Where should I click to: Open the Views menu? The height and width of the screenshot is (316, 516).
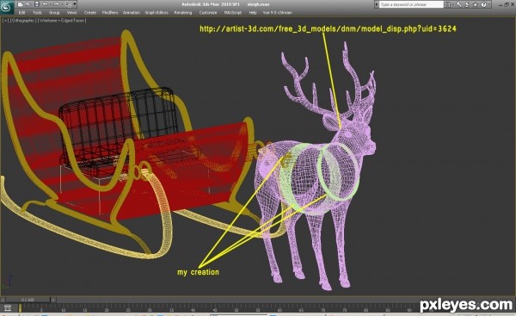point(71,13)
